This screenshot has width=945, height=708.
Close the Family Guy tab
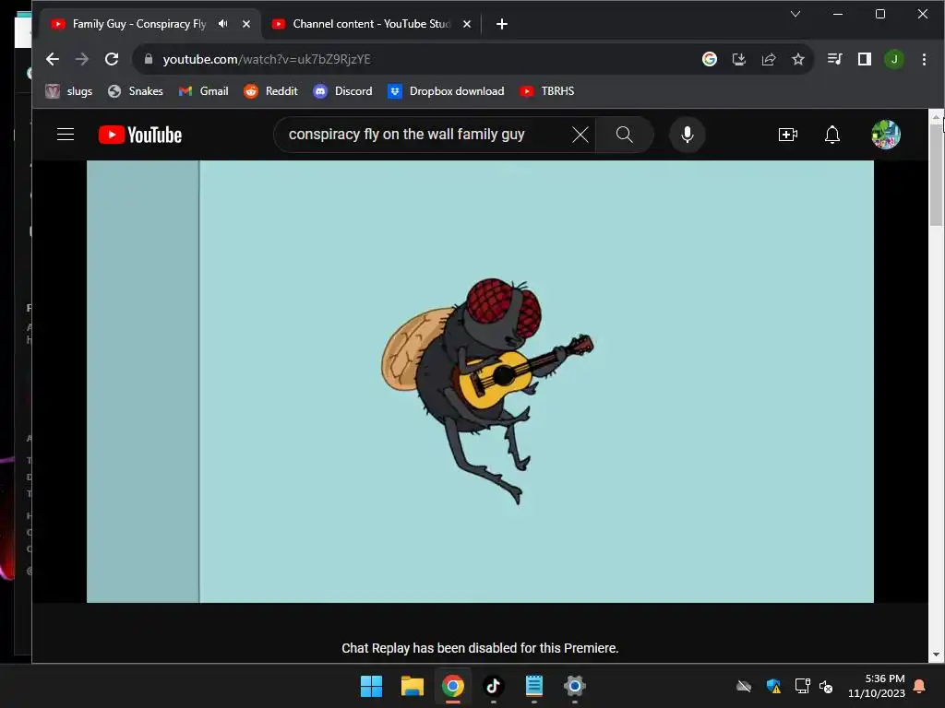click(245, 24)
